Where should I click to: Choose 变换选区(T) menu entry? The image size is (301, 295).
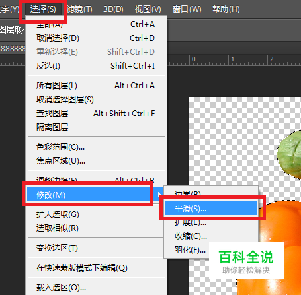coord(96,248)
